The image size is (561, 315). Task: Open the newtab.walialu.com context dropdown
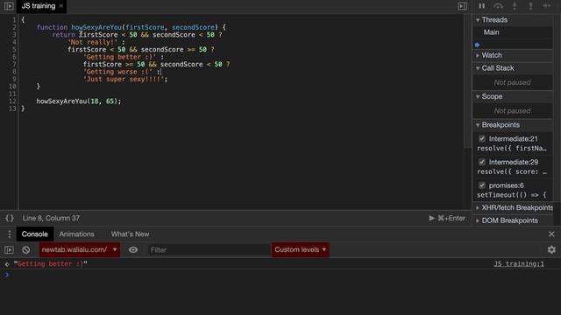(80, 250)
